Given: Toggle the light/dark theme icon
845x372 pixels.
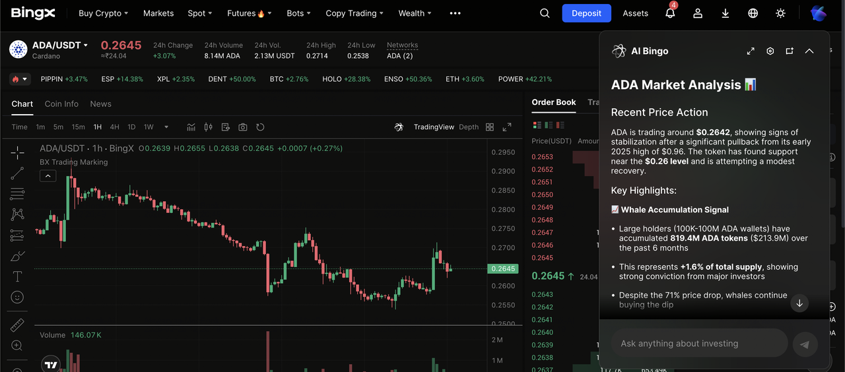Looking at the screenshot, I should coord(781,13).
